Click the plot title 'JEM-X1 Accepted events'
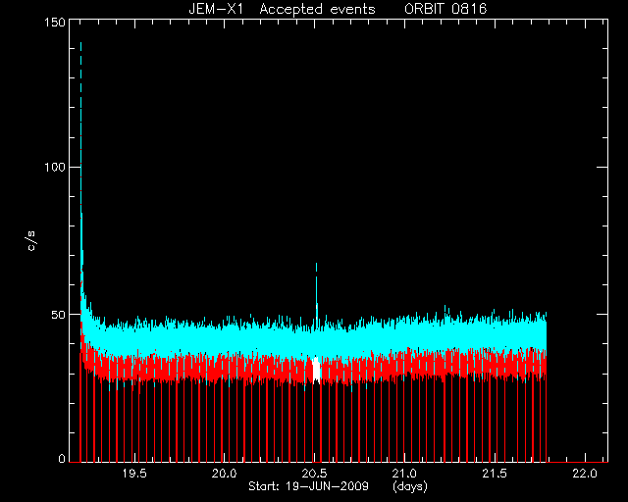The image size is (628, 502). [x=282, y=9]
